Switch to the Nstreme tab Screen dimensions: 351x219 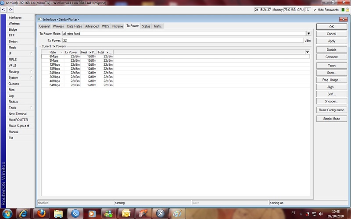[118, 26]
